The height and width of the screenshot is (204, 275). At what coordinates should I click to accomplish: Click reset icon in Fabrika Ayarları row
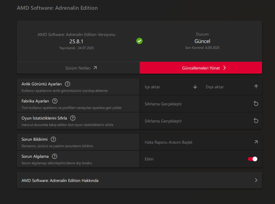coord(256,104)
